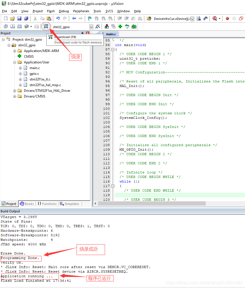Insert a bookmark with flag icon

pos(90,18)
